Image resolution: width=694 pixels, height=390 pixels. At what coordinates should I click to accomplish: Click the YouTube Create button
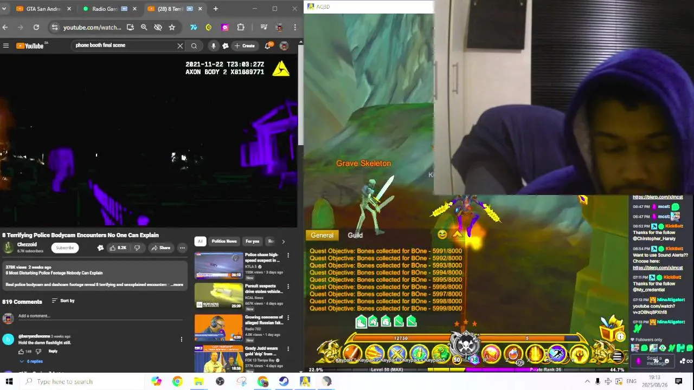245,46
